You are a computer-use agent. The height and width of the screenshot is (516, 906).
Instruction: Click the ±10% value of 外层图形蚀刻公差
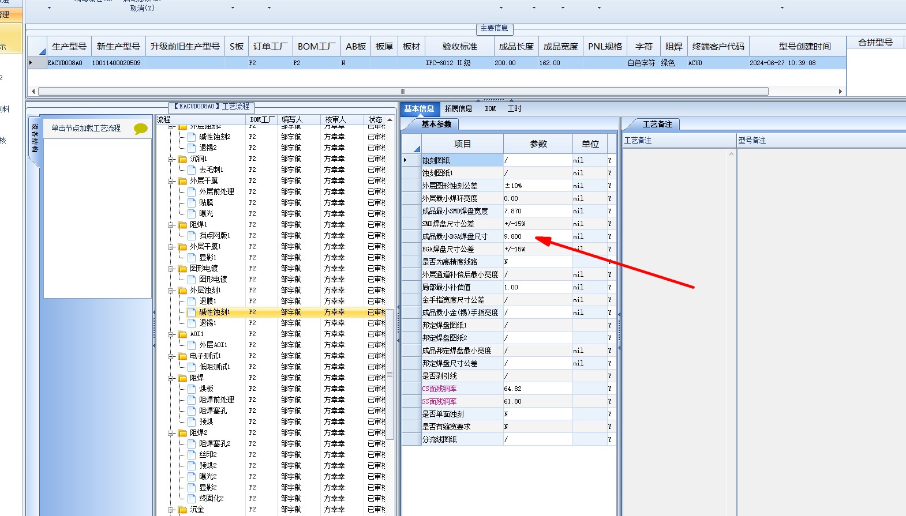(538, 186)
